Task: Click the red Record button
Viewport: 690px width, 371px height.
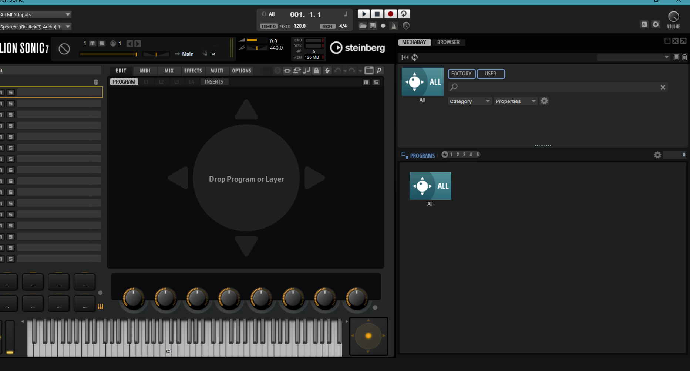Action: coord(390,14)
